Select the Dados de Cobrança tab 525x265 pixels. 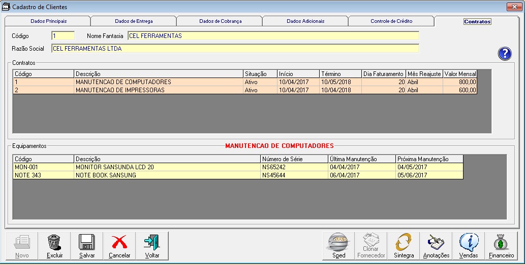point(220,21)
